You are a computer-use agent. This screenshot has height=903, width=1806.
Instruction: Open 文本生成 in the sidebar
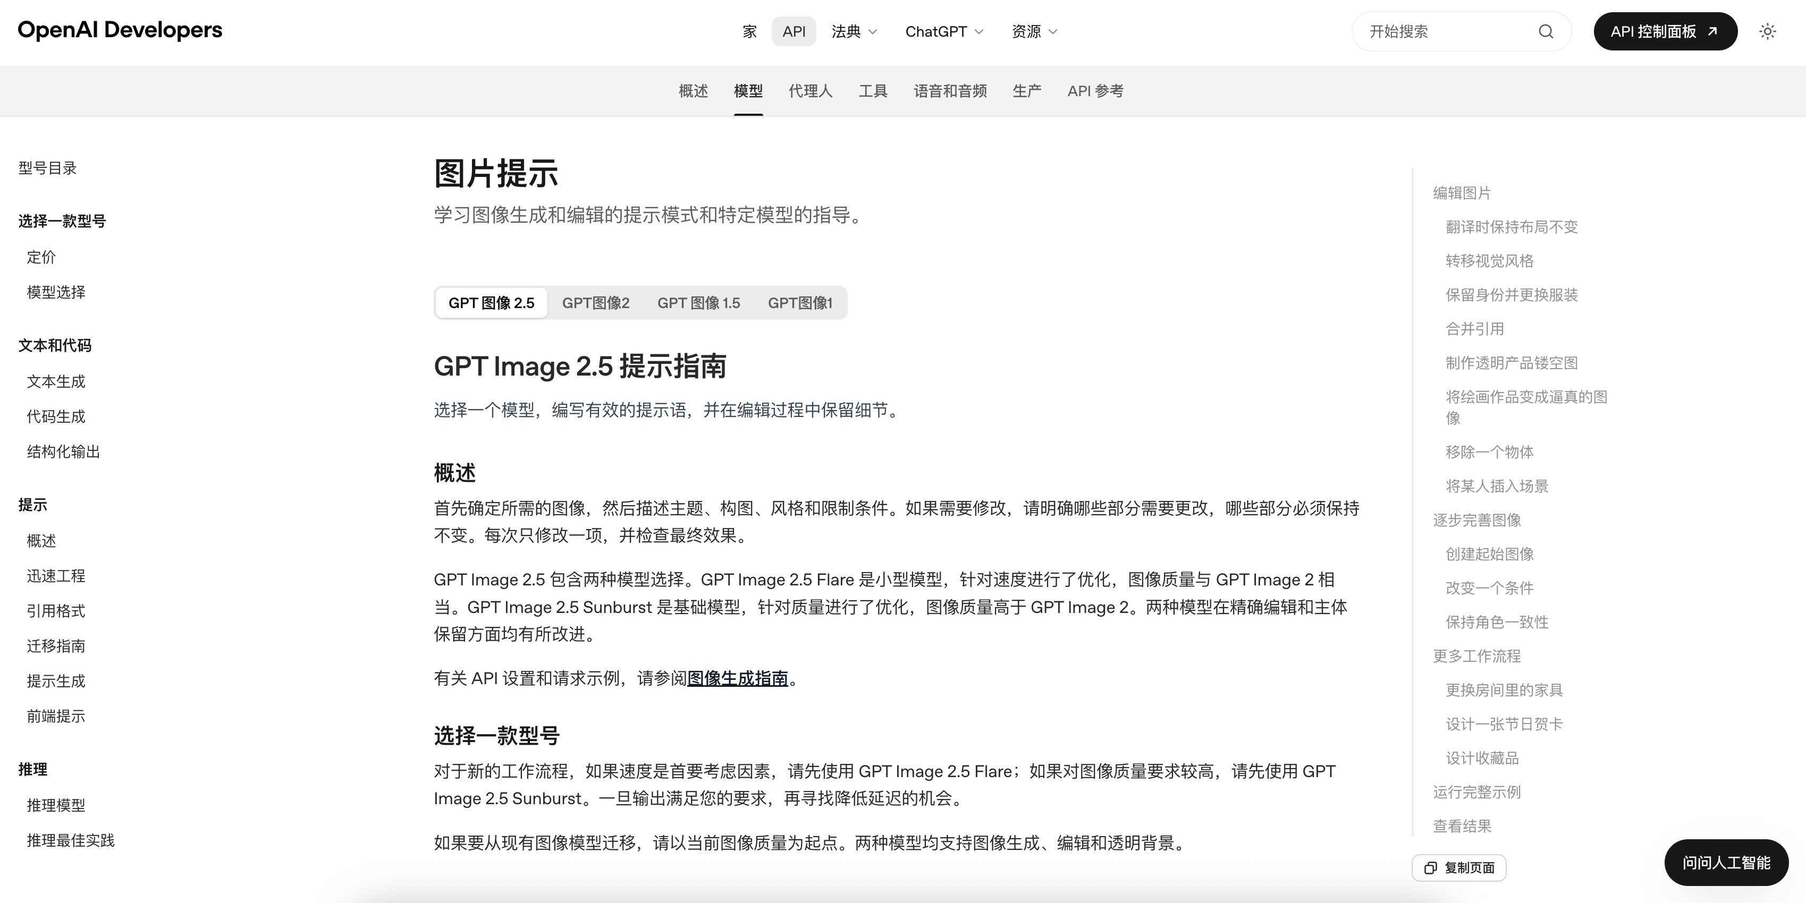(x=56, y=382)
